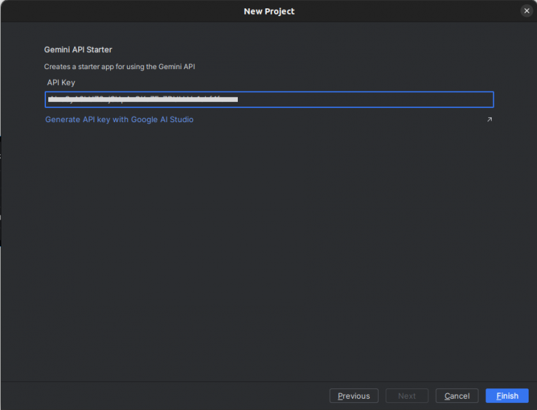This screenshot has height=410, width=537.
Task: Click blank dialog area below the Generate link
Action: point(268,244)
